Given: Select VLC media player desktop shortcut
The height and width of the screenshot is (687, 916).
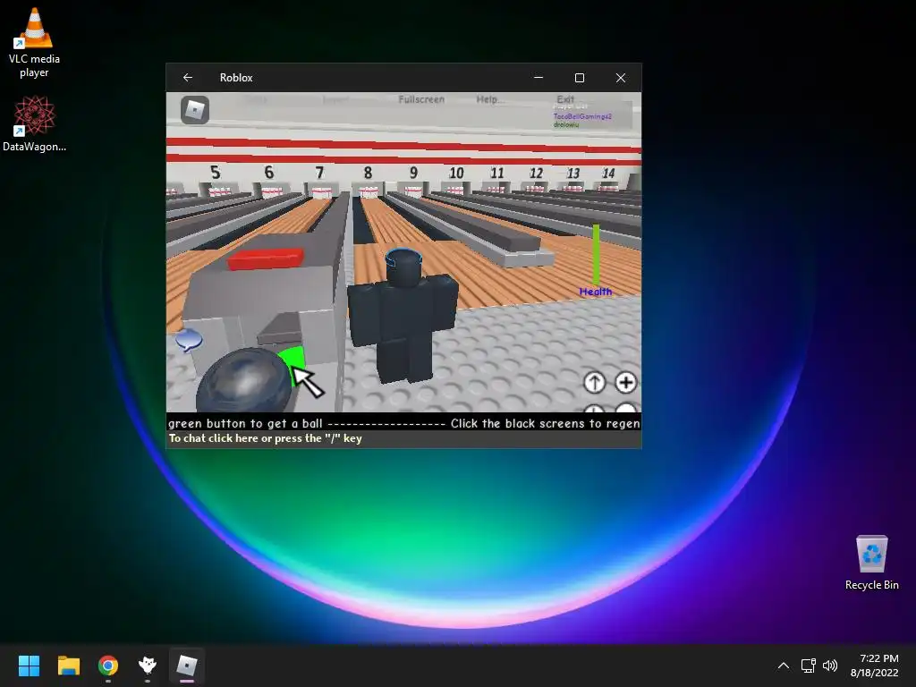Looking at the screenshot, I should [34, 43].
